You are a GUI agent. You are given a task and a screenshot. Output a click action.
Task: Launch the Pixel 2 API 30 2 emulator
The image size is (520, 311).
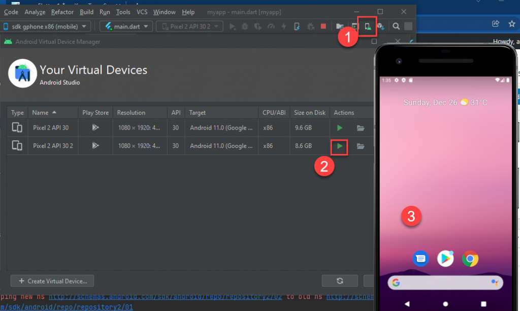click(x=339, y=146)
